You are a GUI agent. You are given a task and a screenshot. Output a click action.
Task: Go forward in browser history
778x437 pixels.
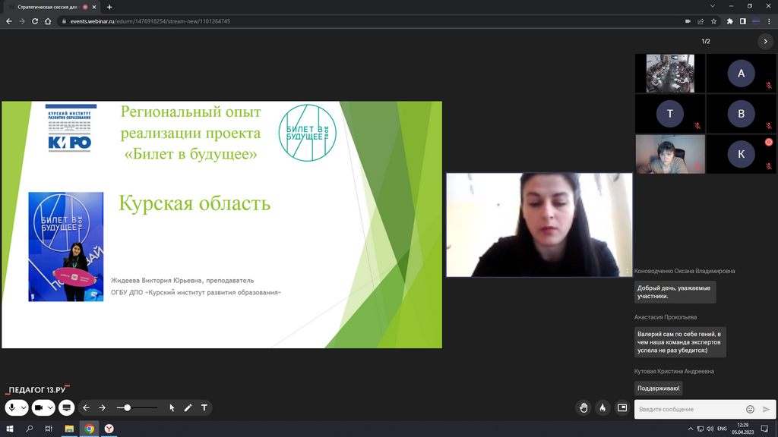[x=22, y=21]
